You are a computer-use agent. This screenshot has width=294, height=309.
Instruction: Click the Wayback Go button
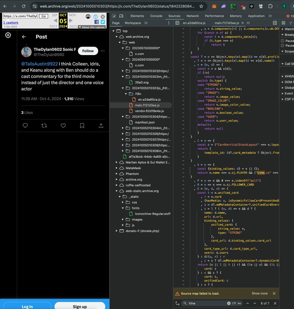coord(44,16)
